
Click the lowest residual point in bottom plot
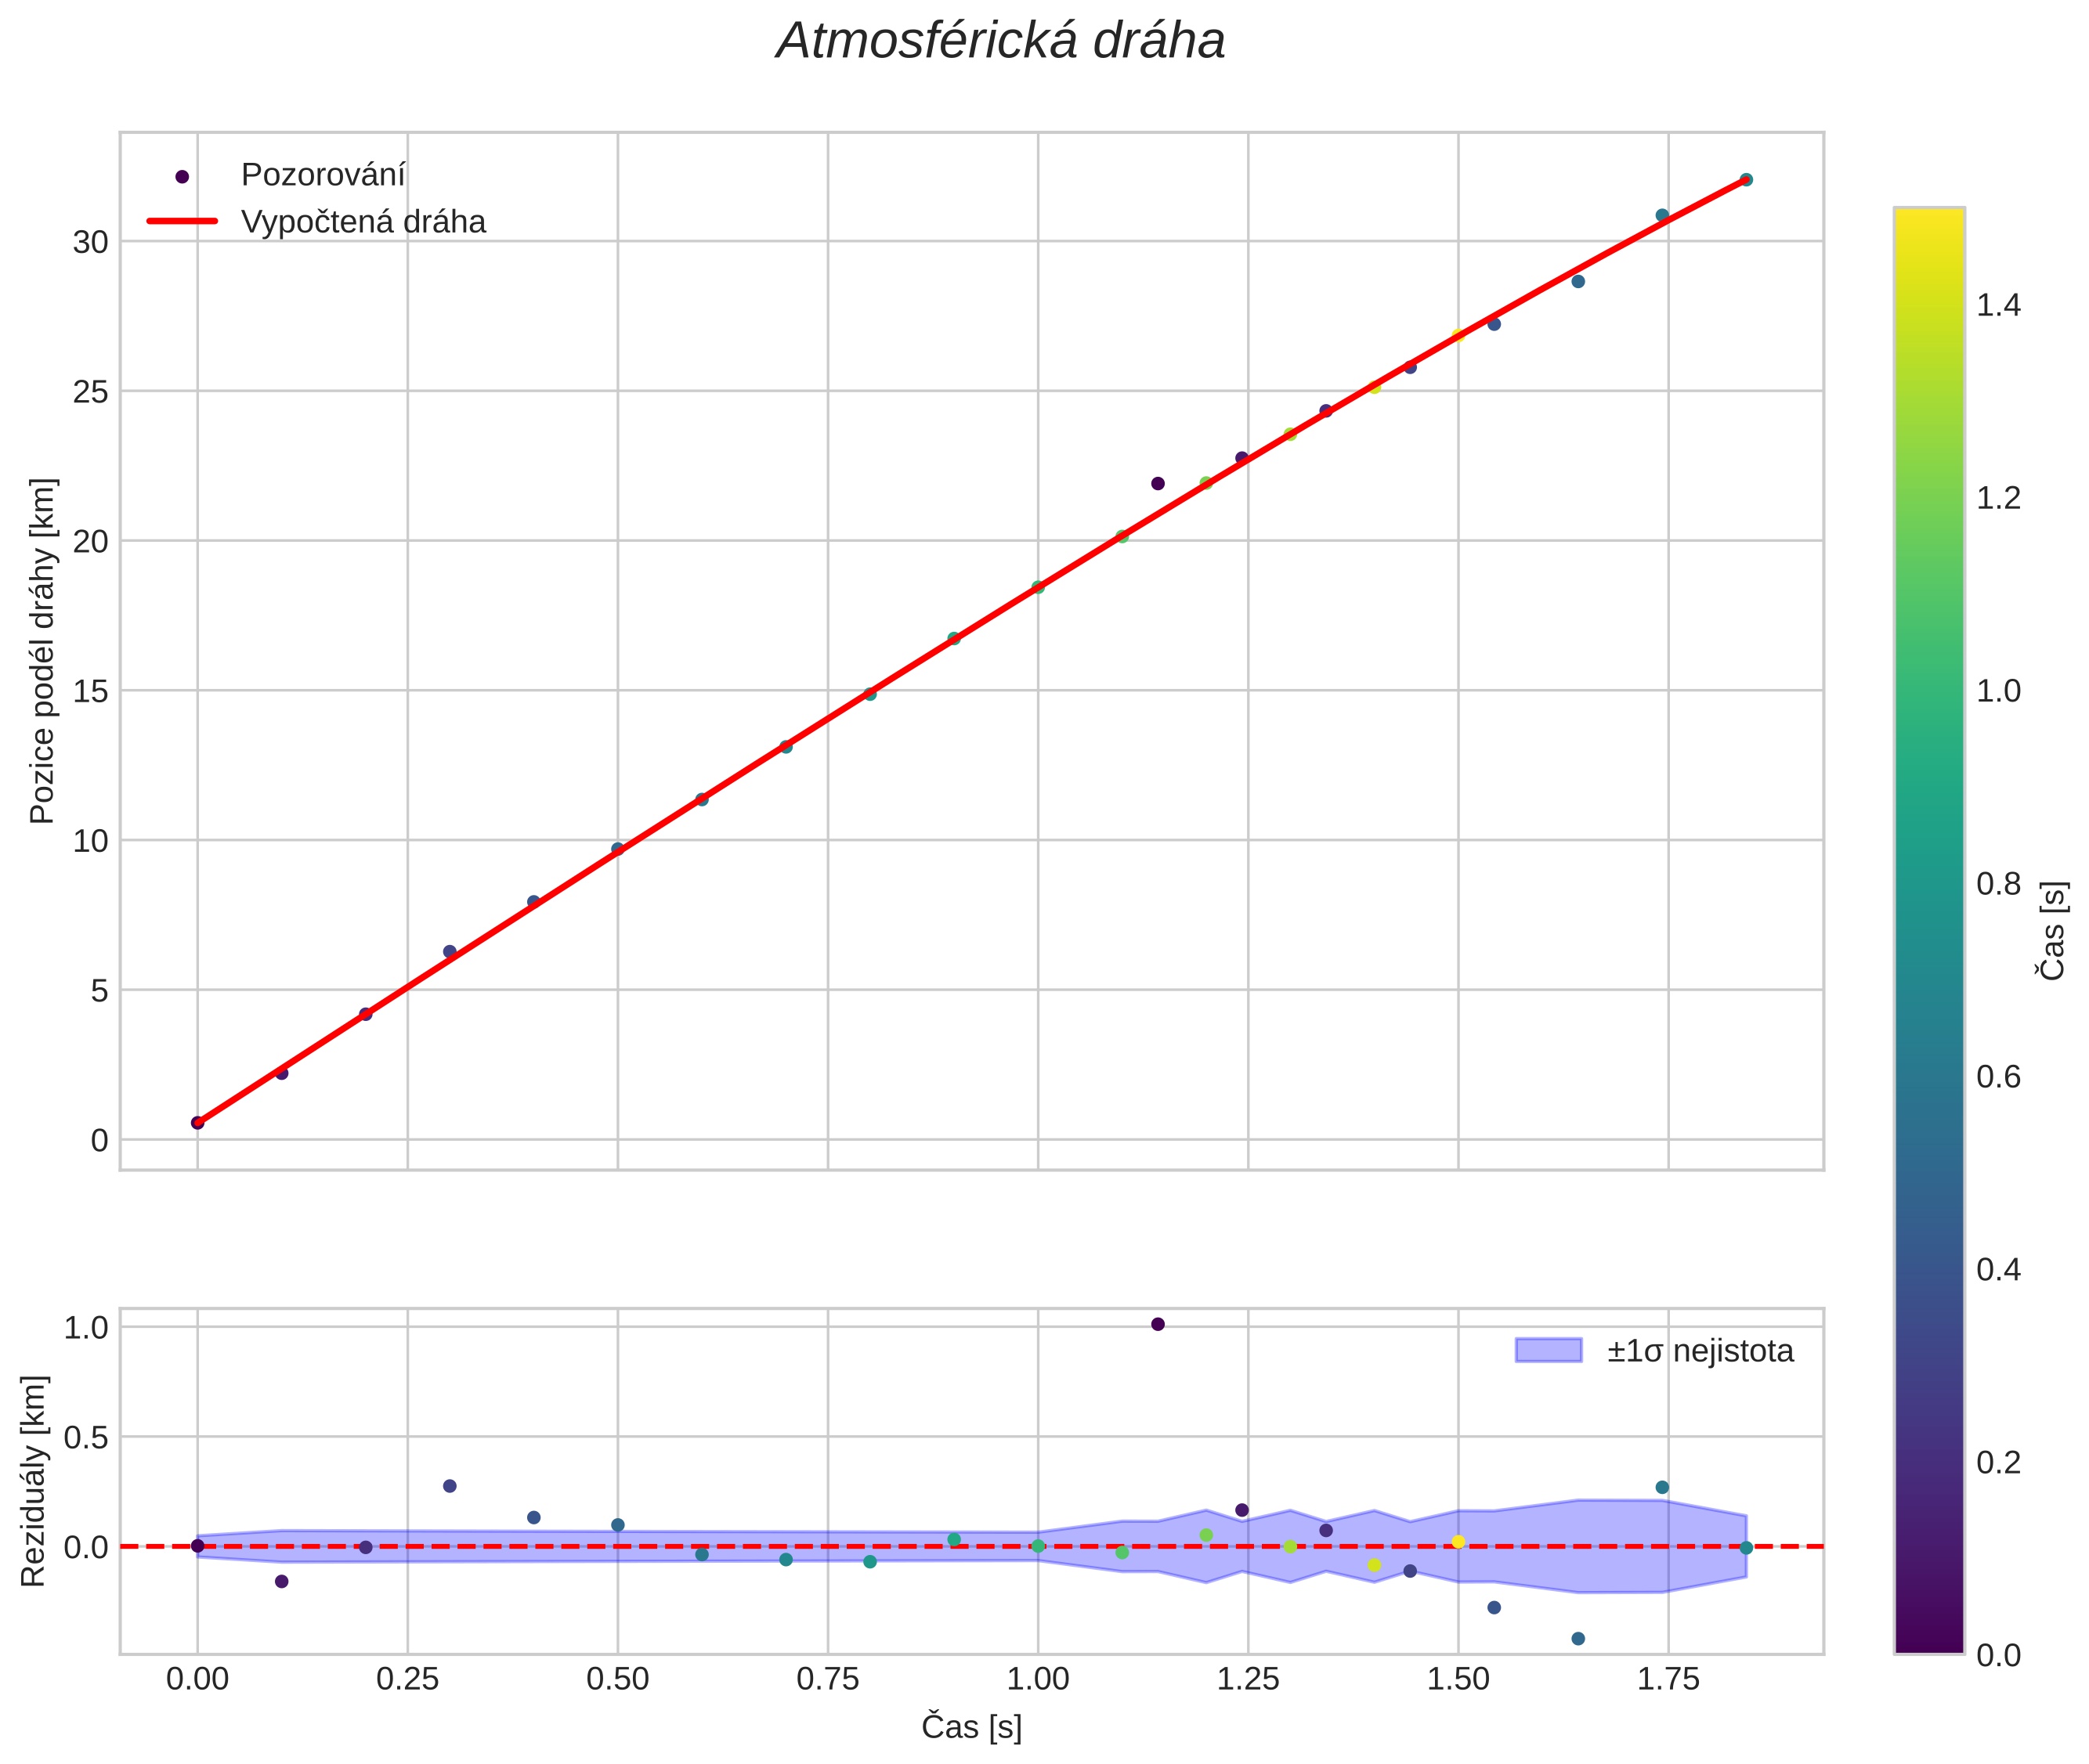pos(1578,1638)
